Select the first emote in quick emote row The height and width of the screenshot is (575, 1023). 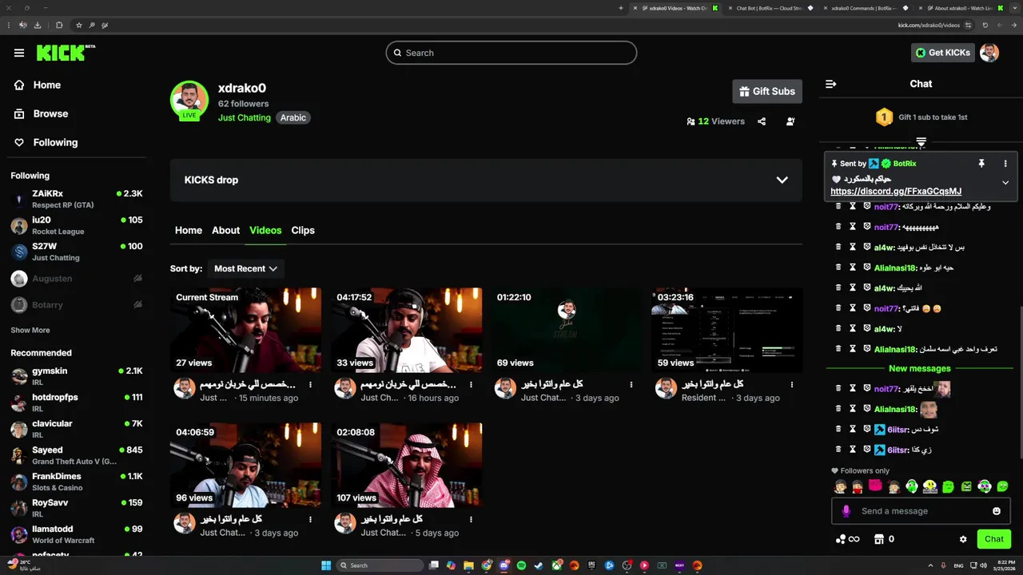click(x=840, y=486)
